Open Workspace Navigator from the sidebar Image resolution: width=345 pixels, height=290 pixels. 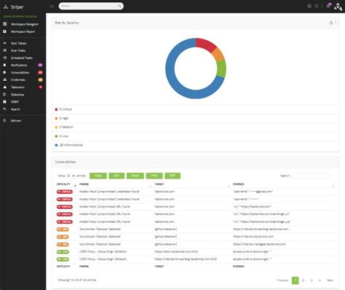[x=25, y=24]
